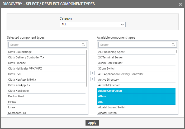Select Microsoft SQL component type
Viewport: 185px width, 129px height.
tap(46, 112)
